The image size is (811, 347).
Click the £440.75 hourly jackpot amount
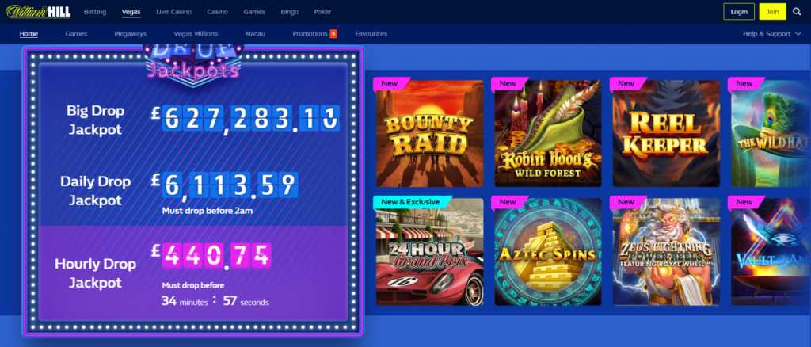tap(211, 255)
